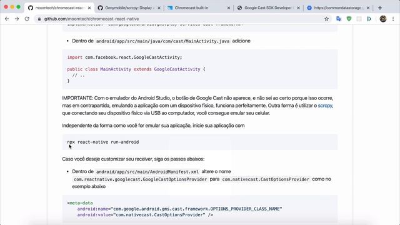The image size is (400, 225).
Task: Click the GoogleCastOptionsProvider inline code
Action: (140, 179)
